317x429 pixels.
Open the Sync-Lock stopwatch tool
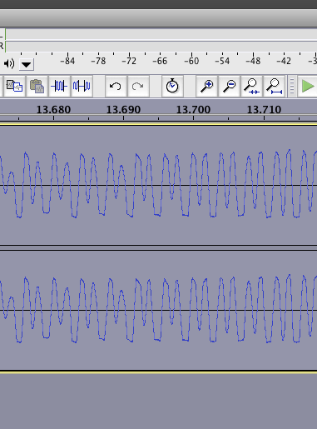pyautogui.click(x=172, y=86)
